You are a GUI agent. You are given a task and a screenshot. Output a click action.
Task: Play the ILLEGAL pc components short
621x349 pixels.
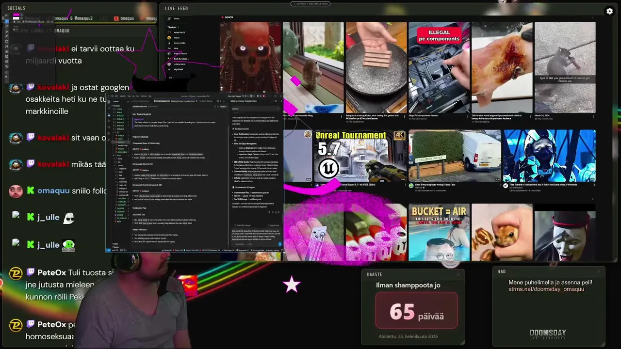(x=439, y=68)
